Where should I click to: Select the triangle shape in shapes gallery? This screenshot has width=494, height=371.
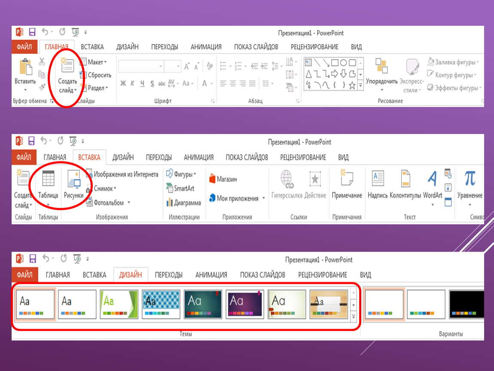(309, 74)
